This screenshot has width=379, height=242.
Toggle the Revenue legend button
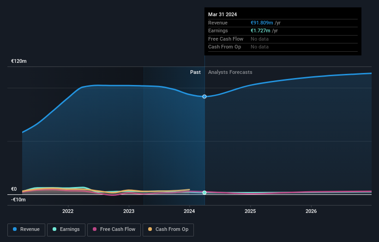tap(26, 230)
